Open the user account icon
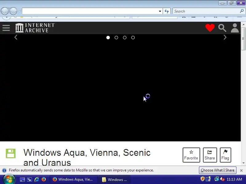This screenshot has width=246, height=184. pyautogui.click(x=235, y=28)
